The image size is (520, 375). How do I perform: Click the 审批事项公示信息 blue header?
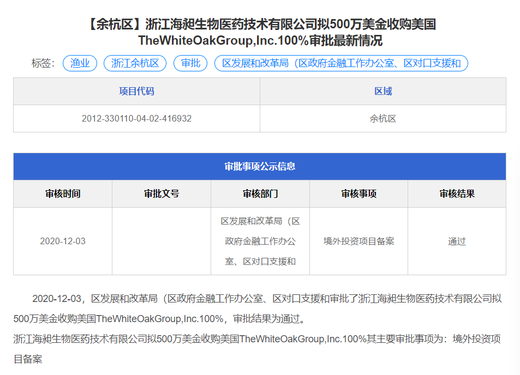point(260,166)
